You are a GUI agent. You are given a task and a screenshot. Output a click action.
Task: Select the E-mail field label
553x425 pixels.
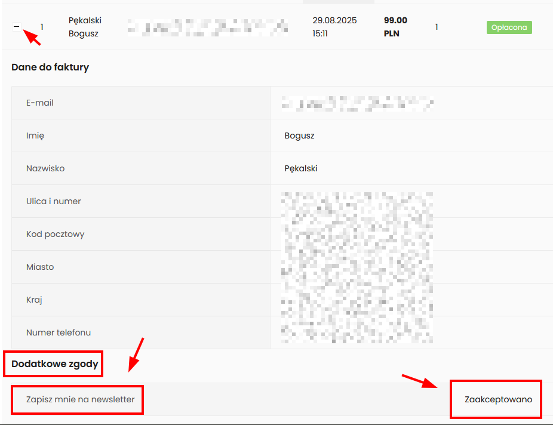pos(40,103)
